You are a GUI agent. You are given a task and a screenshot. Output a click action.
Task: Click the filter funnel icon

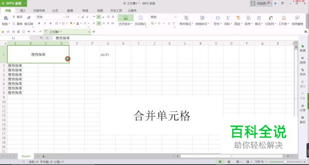pyautogui.click(x=238, y=18)
